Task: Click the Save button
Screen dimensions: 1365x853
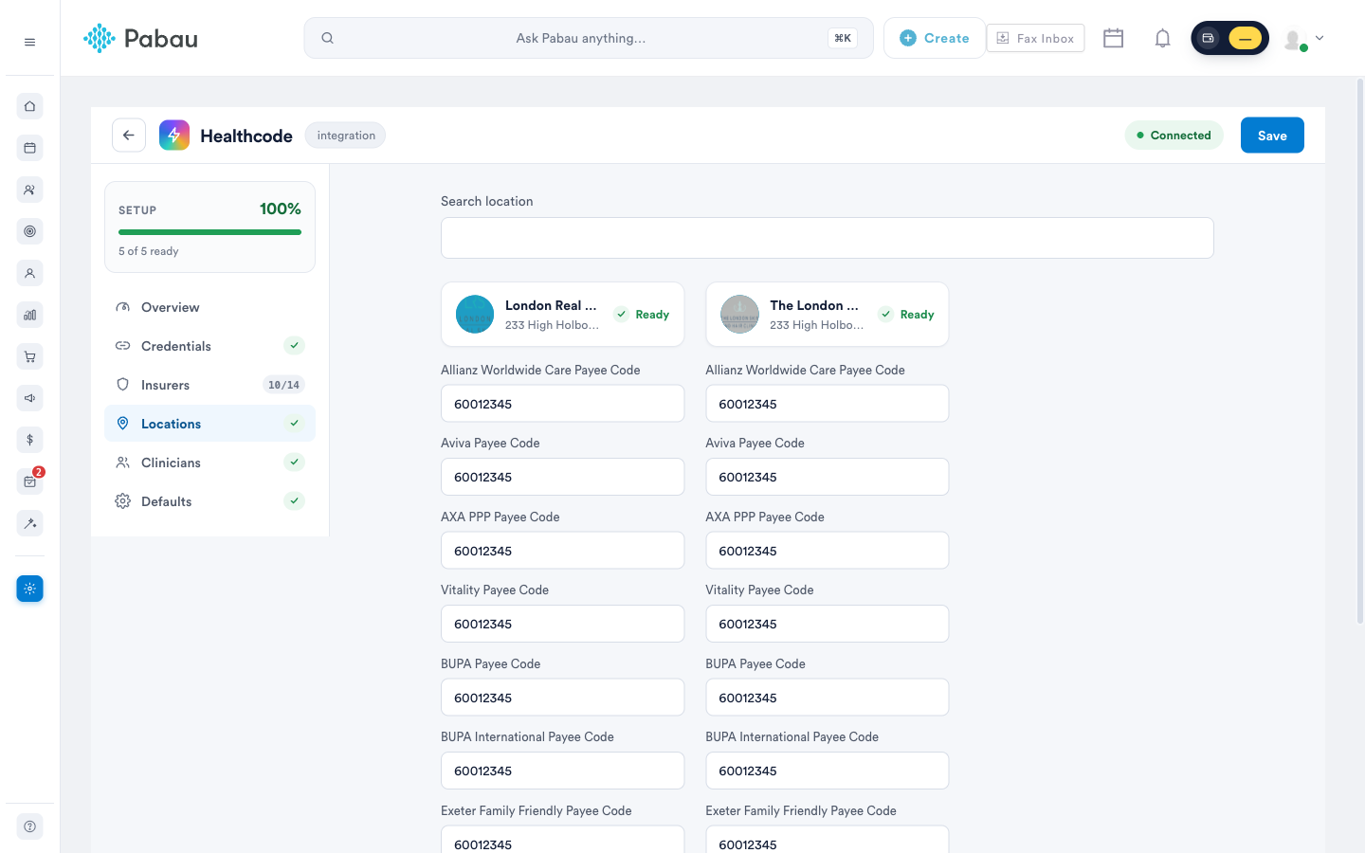Action: pyautogui.click(x=1272, y=136)
